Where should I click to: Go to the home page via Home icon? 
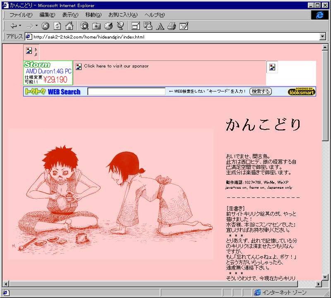click(x=69, y=26)
